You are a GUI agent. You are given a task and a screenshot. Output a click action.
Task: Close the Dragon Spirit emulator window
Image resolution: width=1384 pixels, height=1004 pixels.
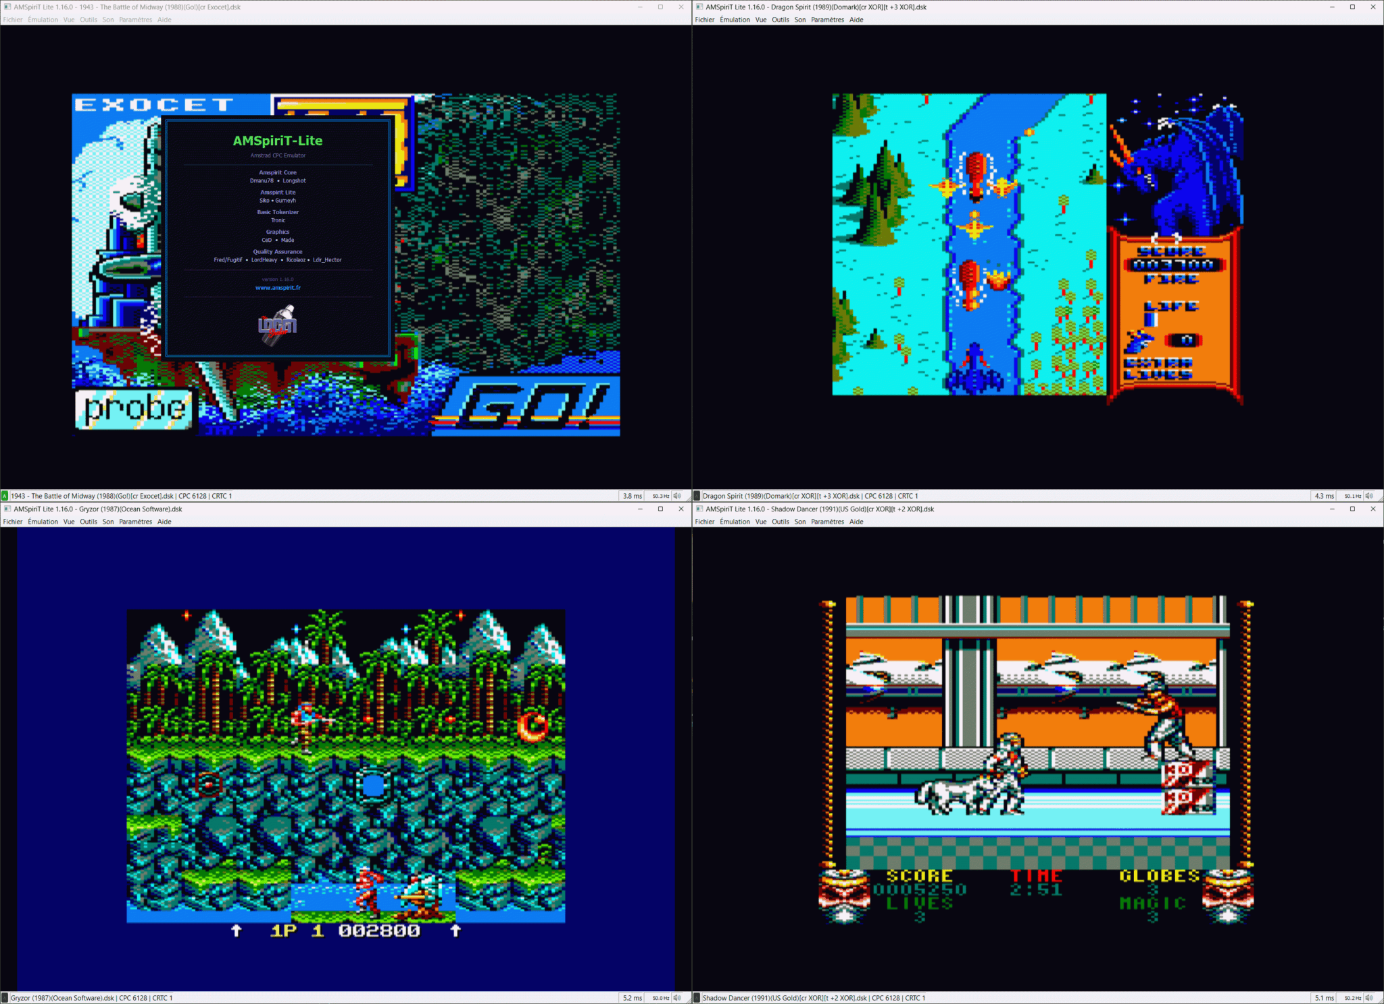pos(1373,7)
